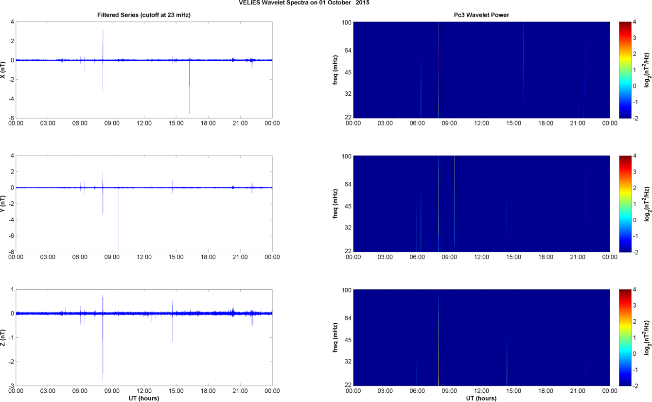Click the vertical streak near 09:30 in middle spectrogram

coord(454,204)
